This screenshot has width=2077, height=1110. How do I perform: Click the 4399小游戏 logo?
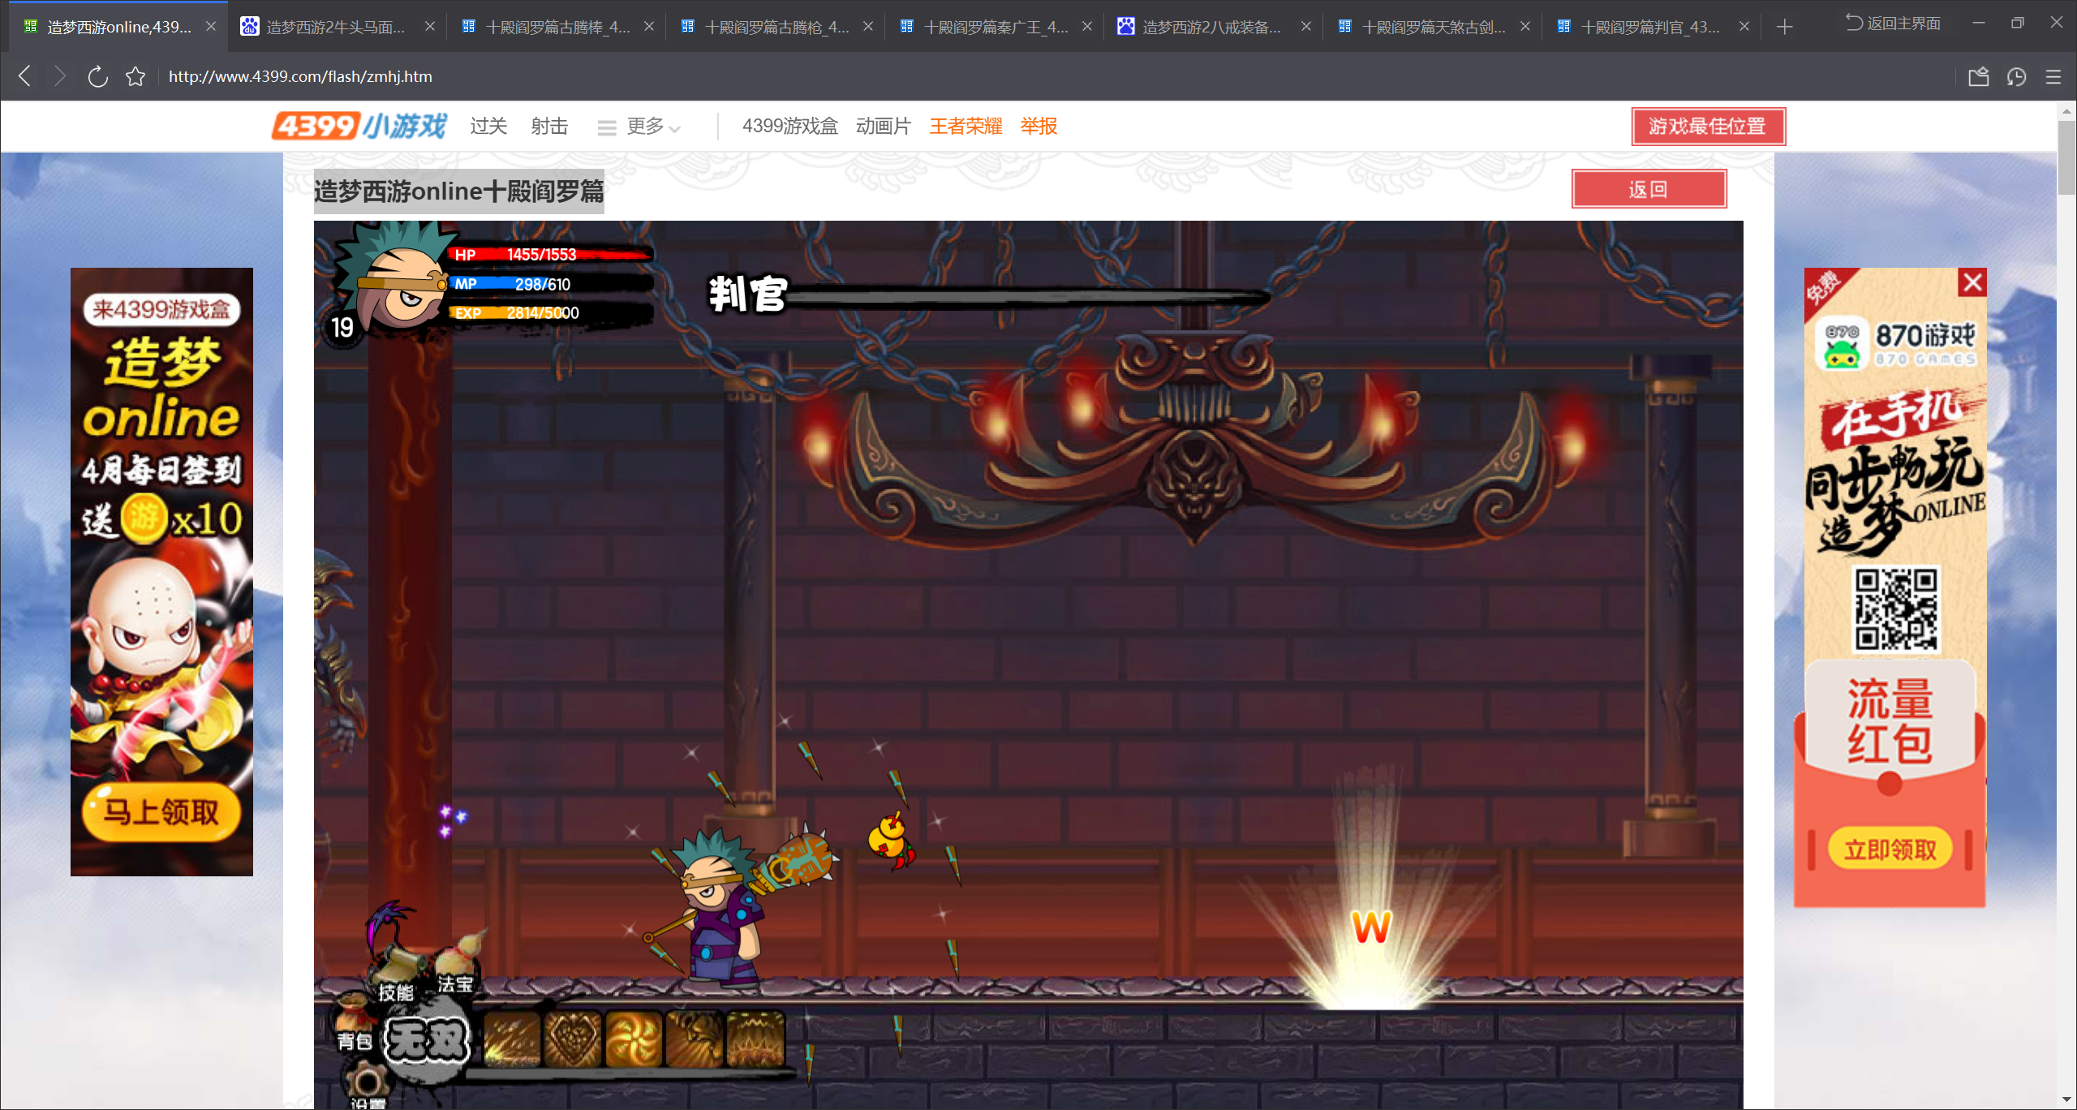(x=359, y=126)
